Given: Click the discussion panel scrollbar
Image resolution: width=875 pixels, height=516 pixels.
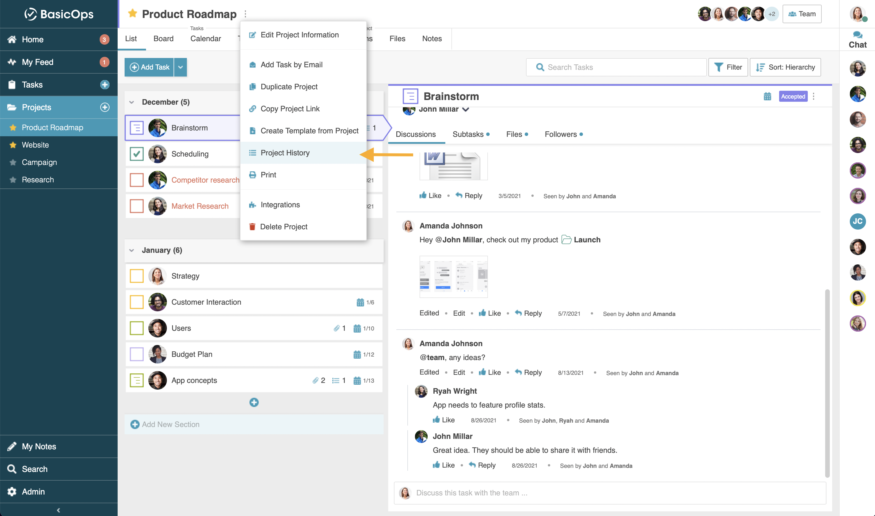Looking at the screenshot, I should pyautogui.click(x=827, y=383).
